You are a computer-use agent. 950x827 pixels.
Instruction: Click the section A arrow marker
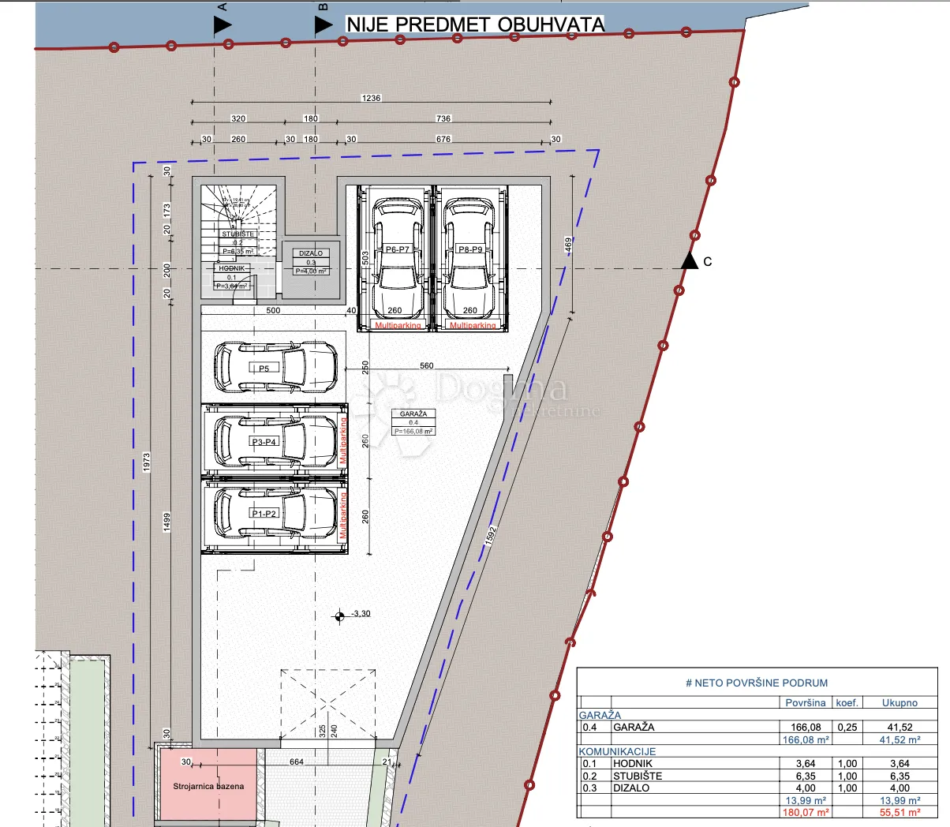(x=223, y=25)
